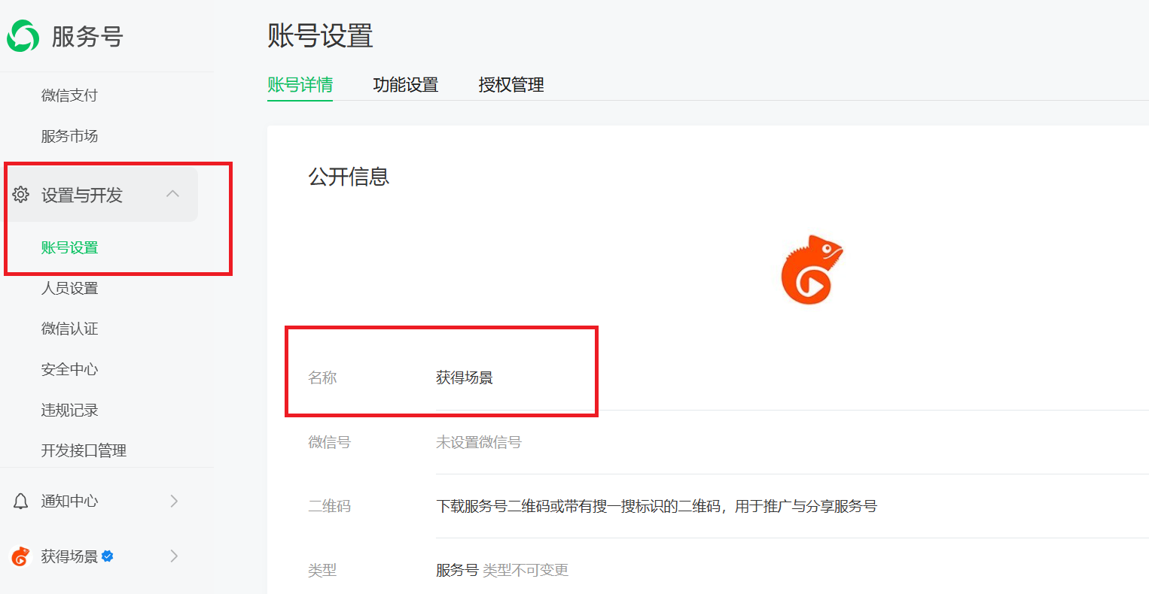Click the gear icon beside 设置与开发
1149x594 pixels.
21,195
